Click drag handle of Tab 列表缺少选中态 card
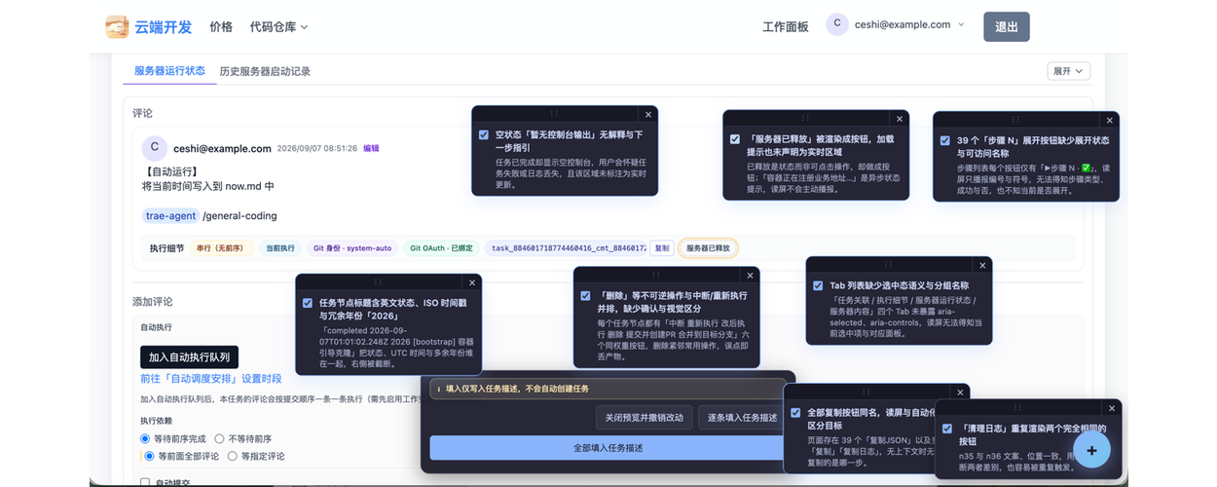 tap(889, 266)
